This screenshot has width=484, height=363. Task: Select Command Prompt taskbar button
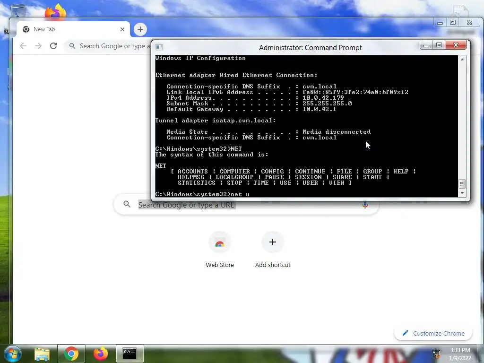tap(130, 354)
